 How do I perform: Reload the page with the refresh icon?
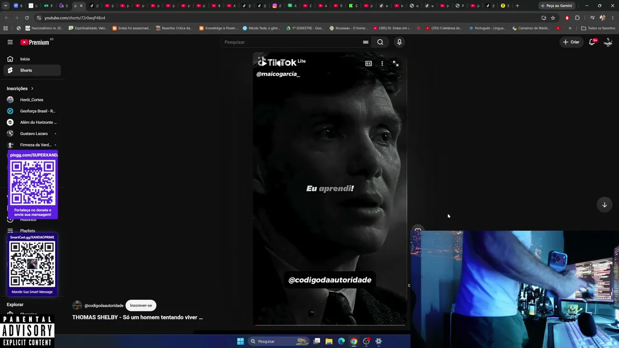point(27,18)
